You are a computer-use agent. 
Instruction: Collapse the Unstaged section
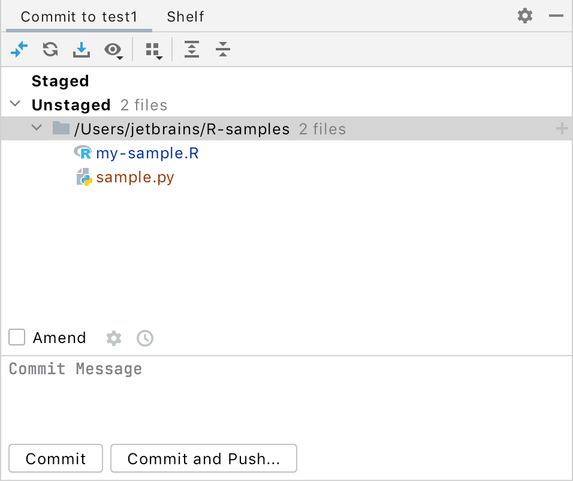pos(14,103)
